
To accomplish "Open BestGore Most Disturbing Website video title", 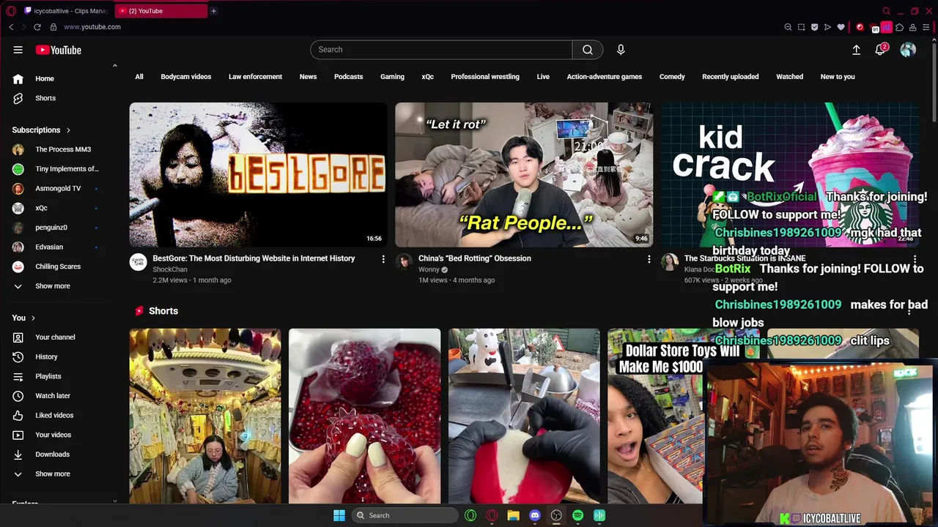I will tap(254, 258).
